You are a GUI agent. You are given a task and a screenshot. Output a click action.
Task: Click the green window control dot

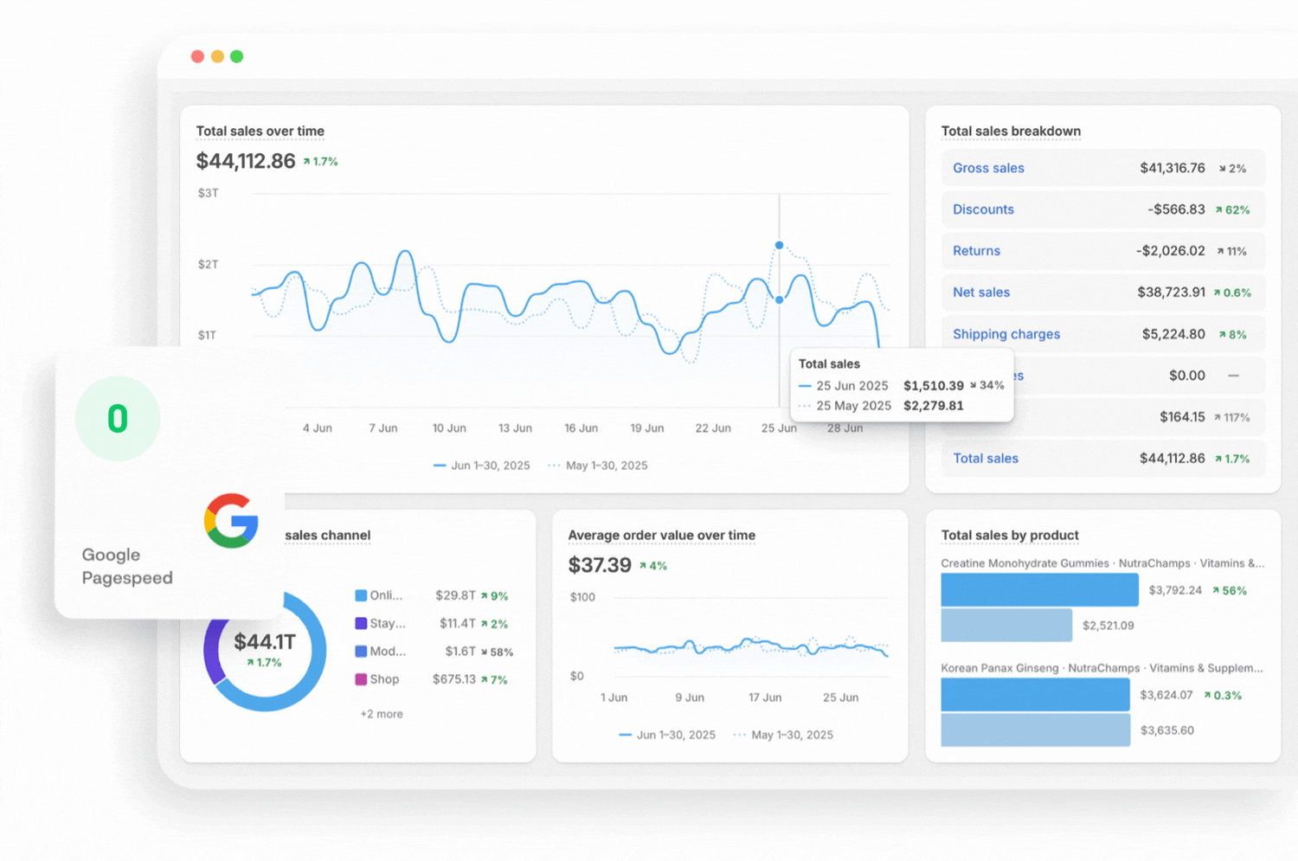pyautogui.click(x=237, y=56)
